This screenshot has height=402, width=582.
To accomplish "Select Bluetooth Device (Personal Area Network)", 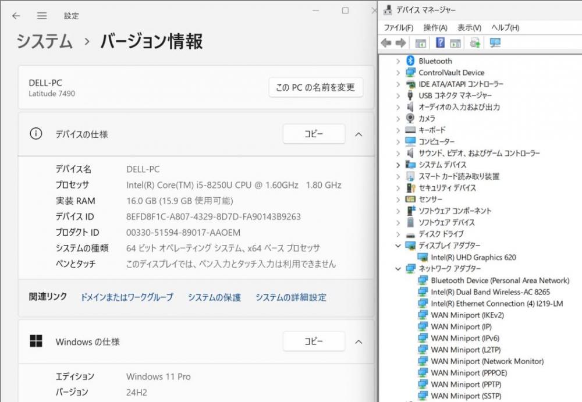I will 500,280.
